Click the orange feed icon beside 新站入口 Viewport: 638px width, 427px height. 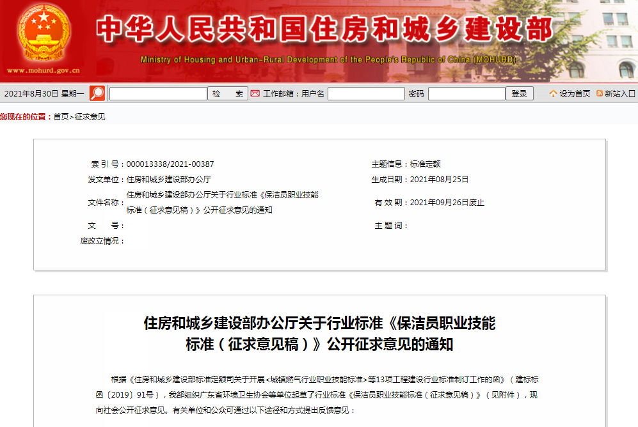600,93
